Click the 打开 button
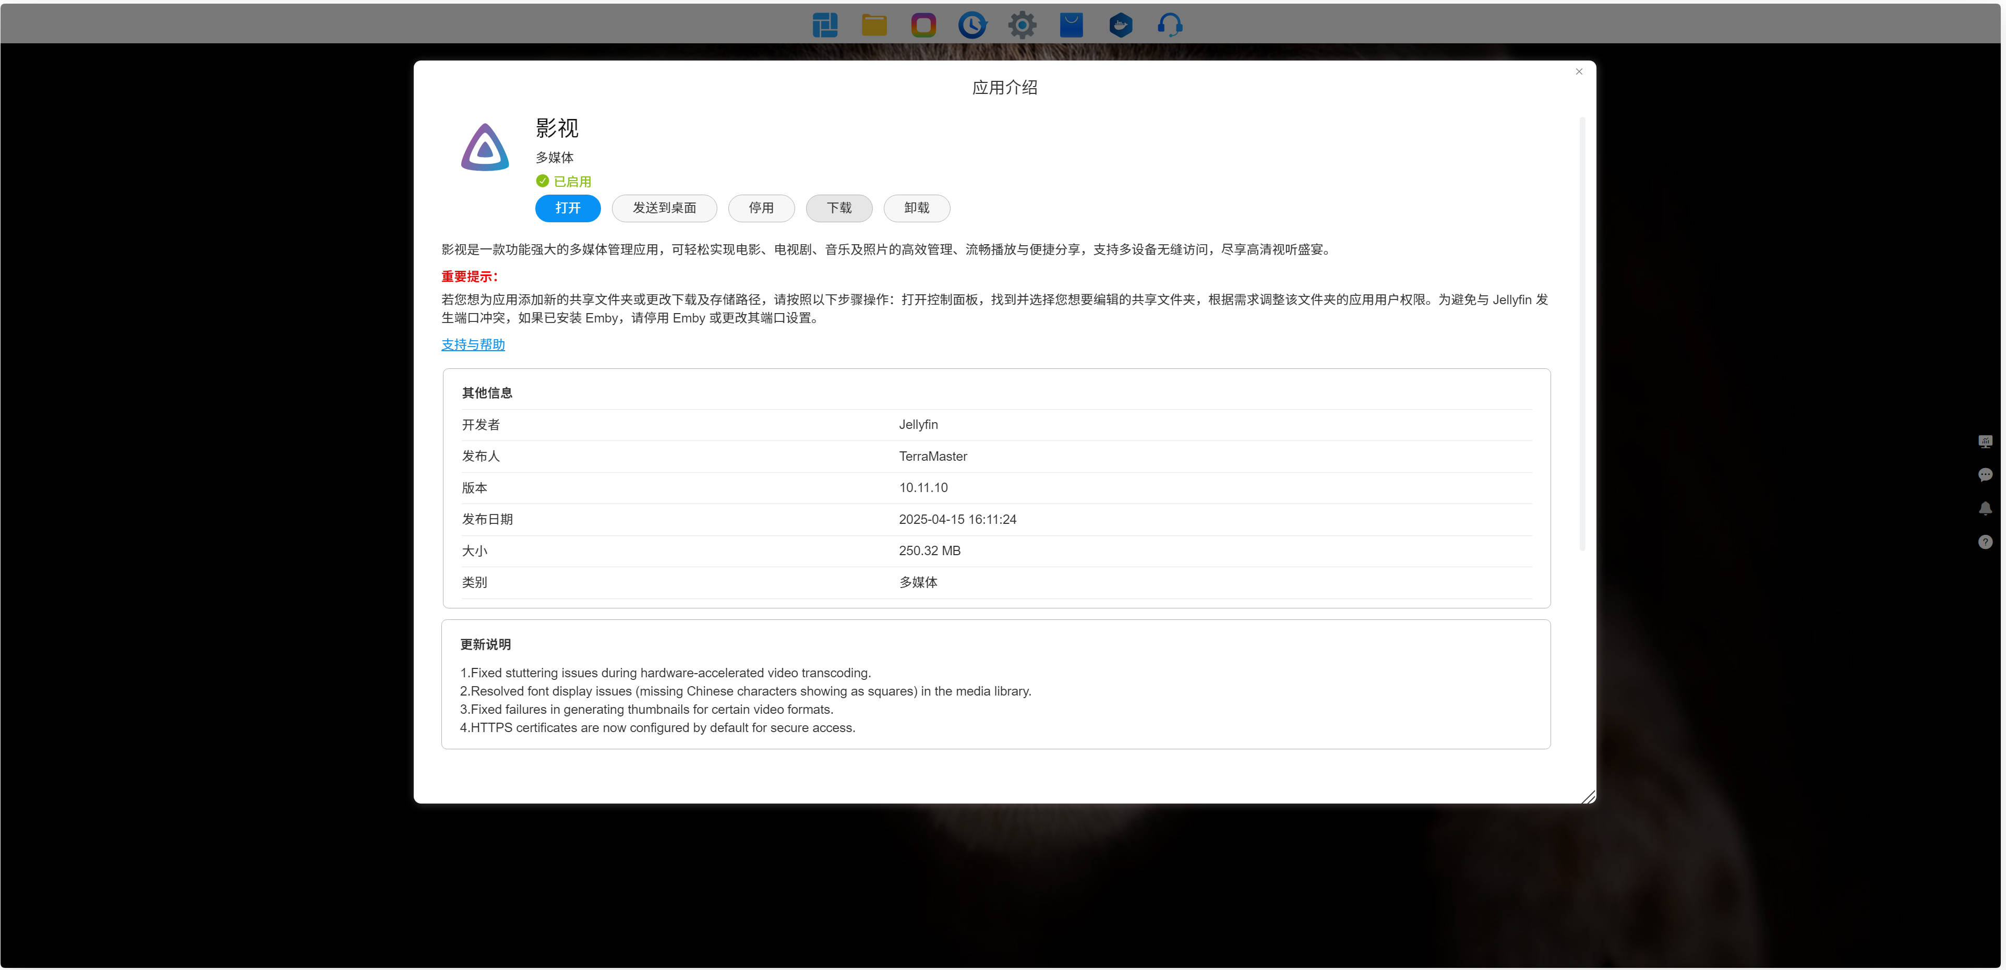 pos(568,208)
